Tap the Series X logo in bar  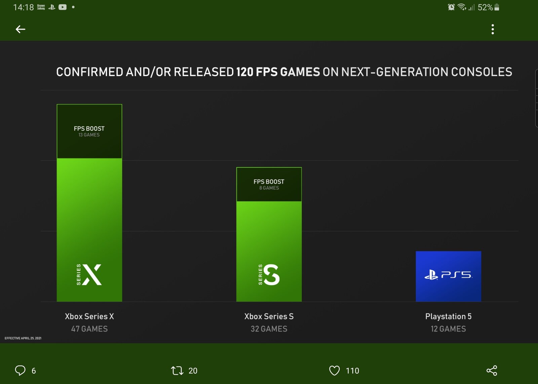89,275
